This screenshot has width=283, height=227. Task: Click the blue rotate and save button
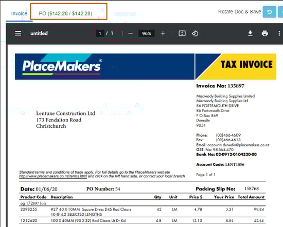(x=270, y=12)
